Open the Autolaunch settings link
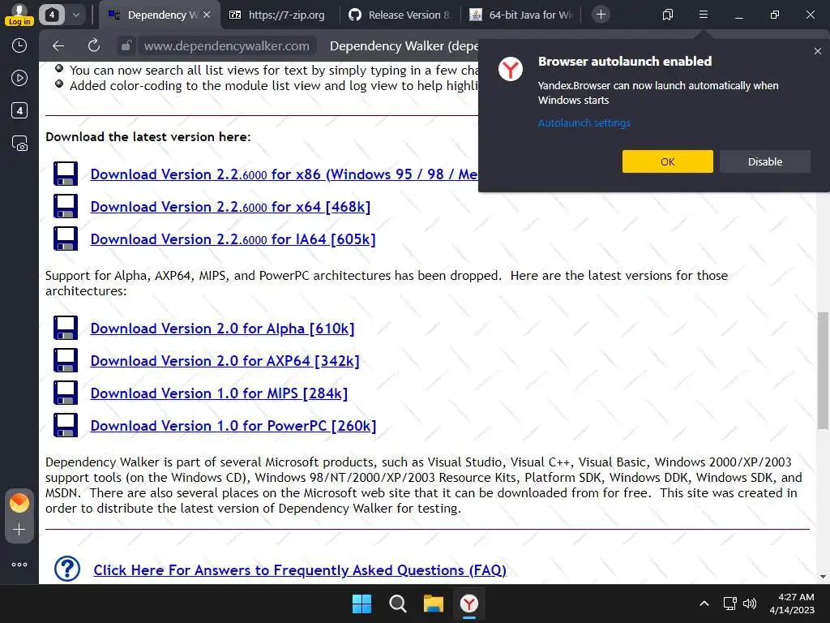 (584, 123)
